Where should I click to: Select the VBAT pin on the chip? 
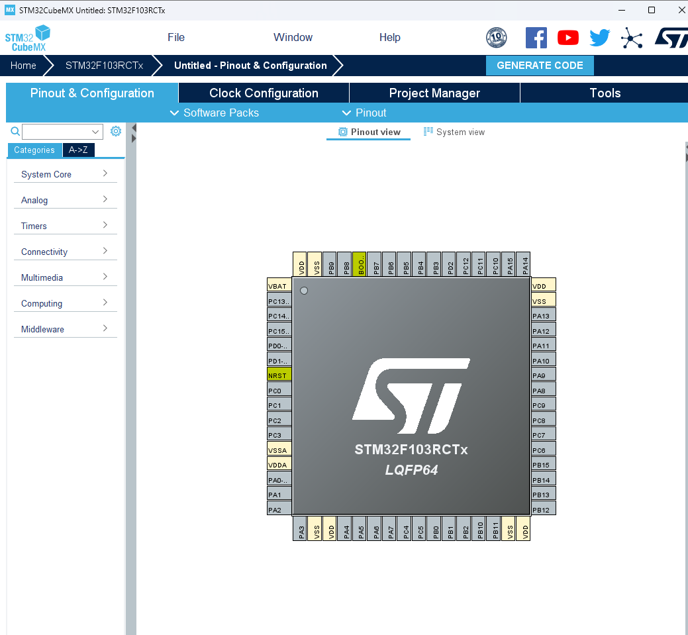pos(279,285)
